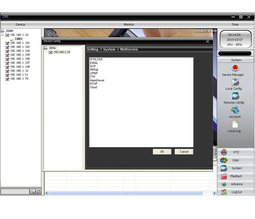Select AlarmServer in NetService list
Image resolution: width=255 pixels, height=219 pixels.
97,80
